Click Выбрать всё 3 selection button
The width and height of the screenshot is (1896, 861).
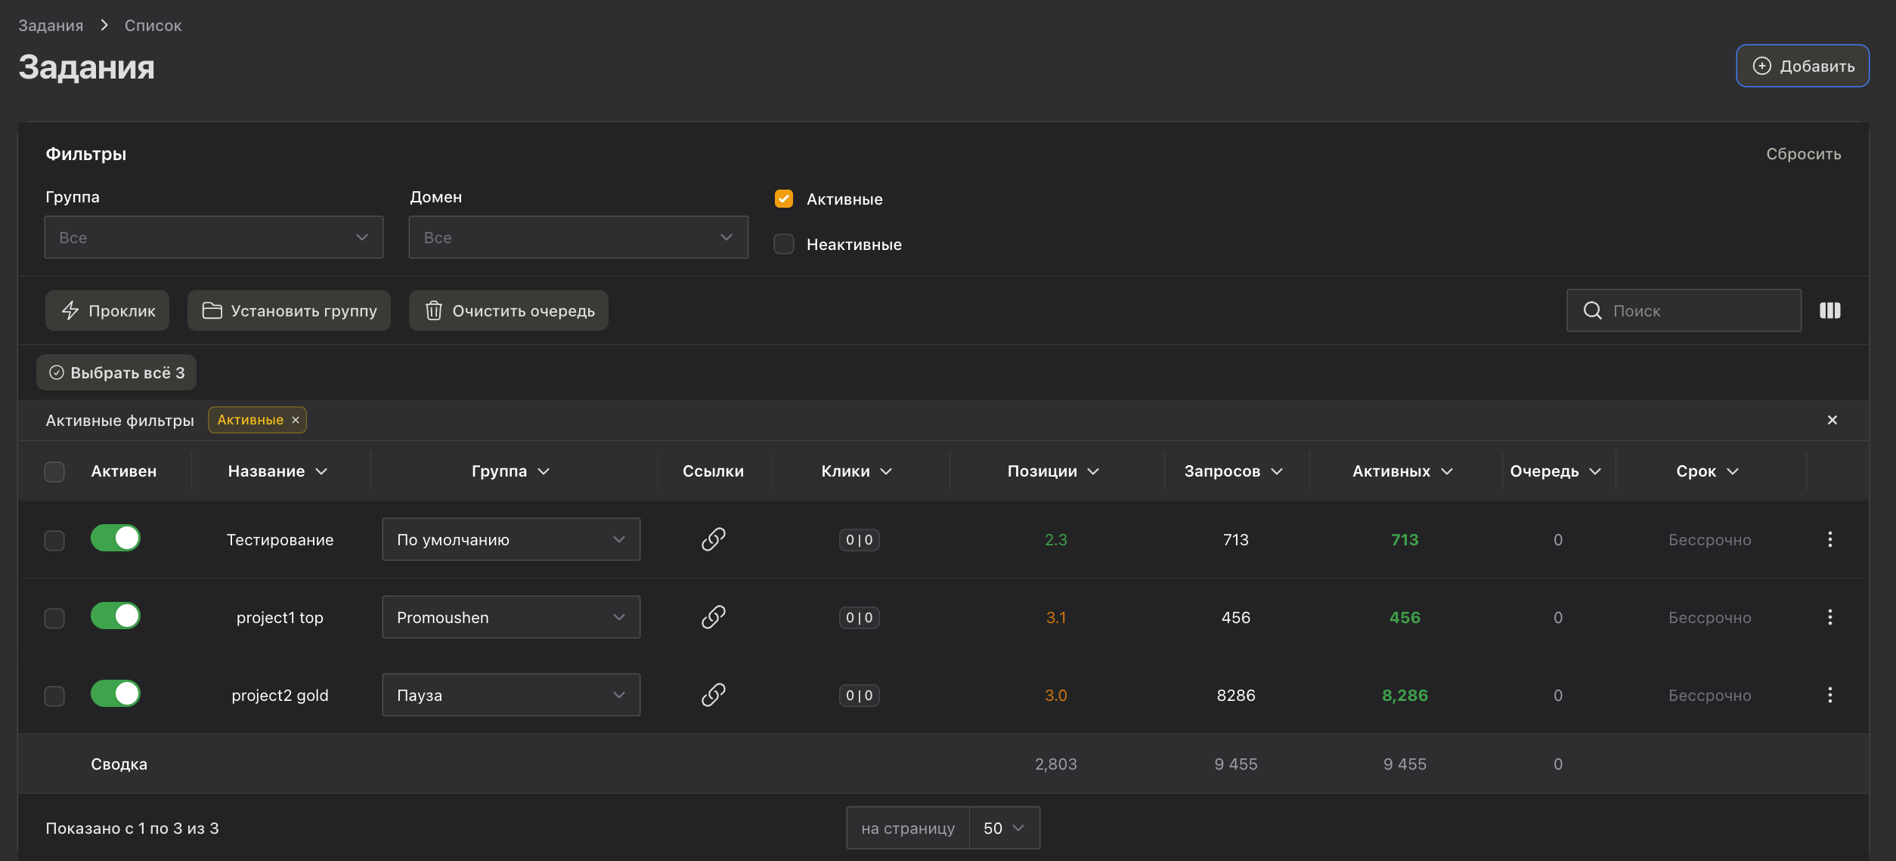click(x=116, y=372)
